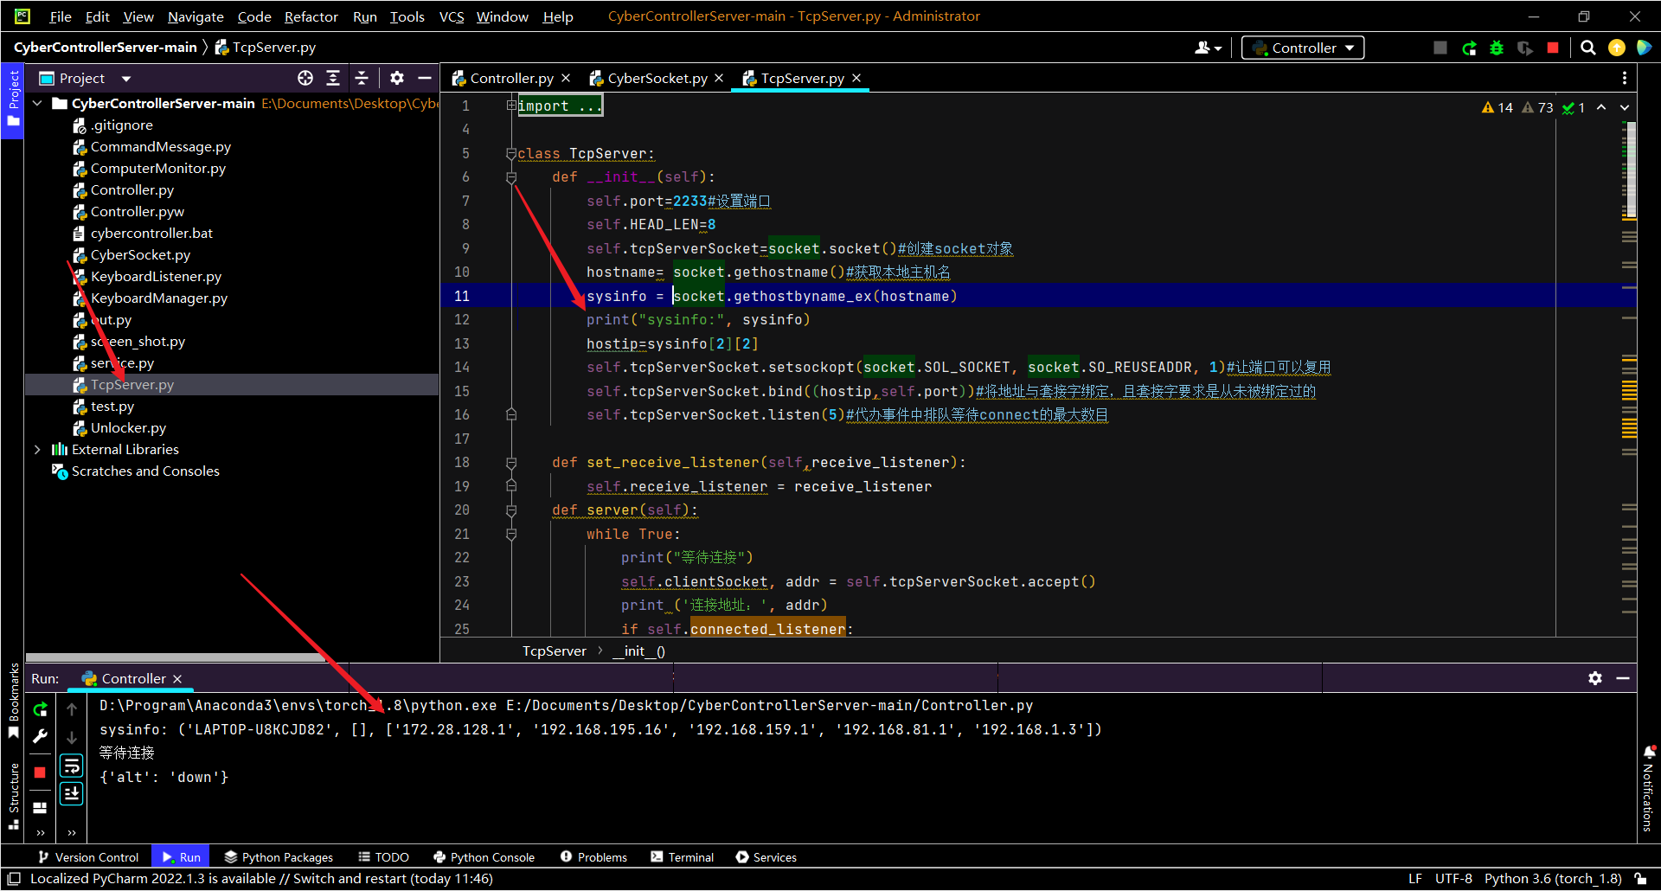The image size is (1661, 891).
Task: Stop the running process from the top toolbar
Action: click(1553, 48)
